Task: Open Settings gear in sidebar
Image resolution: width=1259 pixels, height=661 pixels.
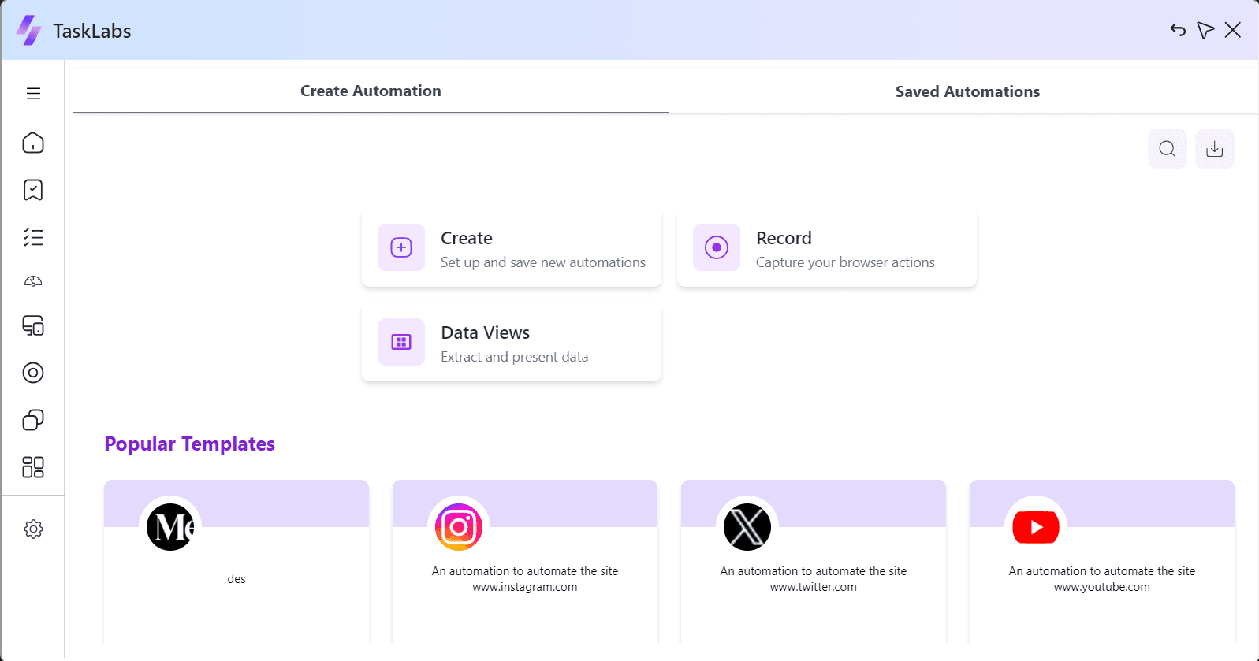Action: (x=33, y=529)
